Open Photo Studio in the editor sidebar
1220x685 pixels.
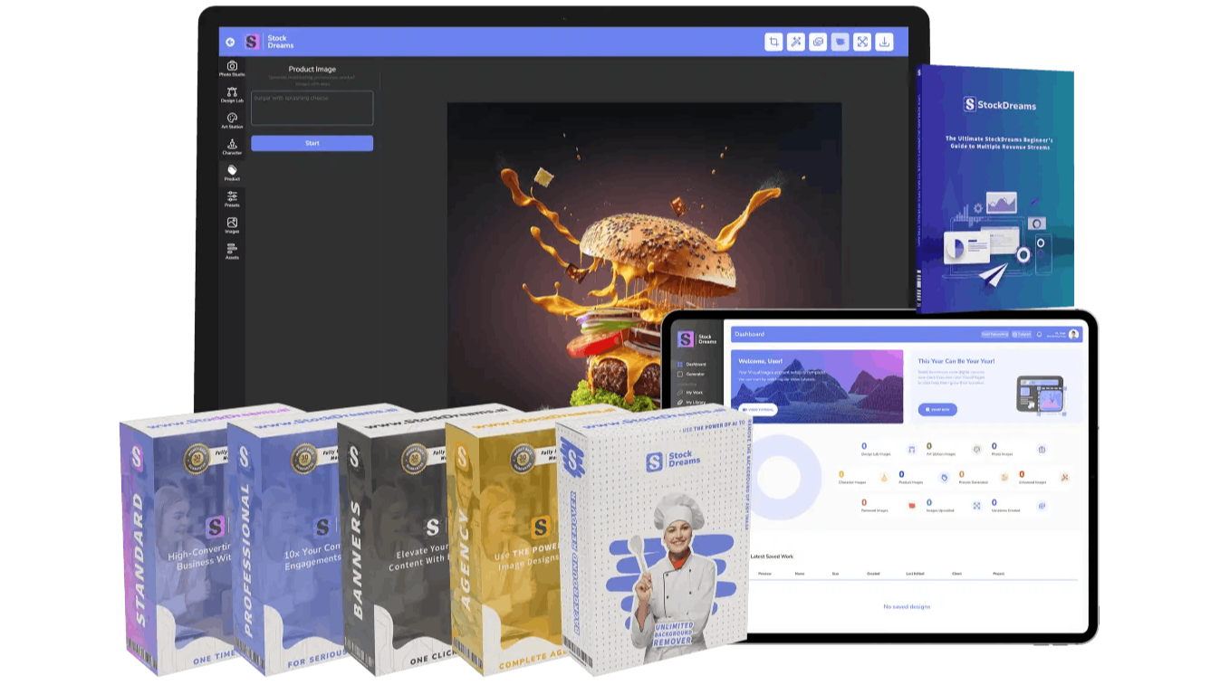point(232,69)
